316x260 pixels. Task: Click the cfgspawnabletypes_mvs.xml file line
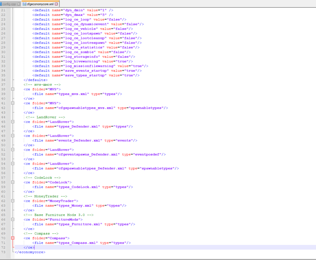pyautogui.click(x=100, y=108)
